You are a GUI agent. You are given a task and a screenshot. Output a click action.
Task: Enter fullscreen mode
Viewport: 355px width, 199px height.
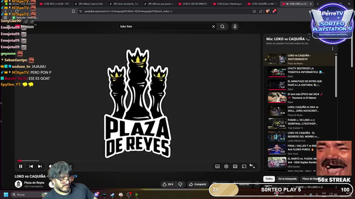[253, 166]
